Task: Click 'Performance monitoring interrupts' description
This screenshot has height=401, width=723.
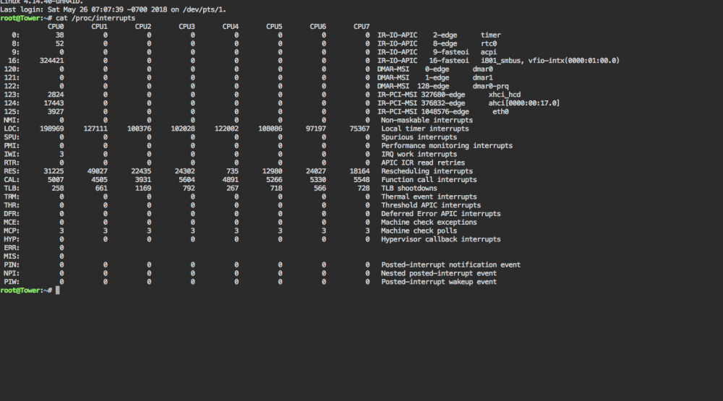Action: coord(447,146)
